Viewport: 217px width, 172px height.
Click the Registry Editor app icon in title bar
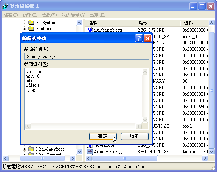[x=5, y=6]
